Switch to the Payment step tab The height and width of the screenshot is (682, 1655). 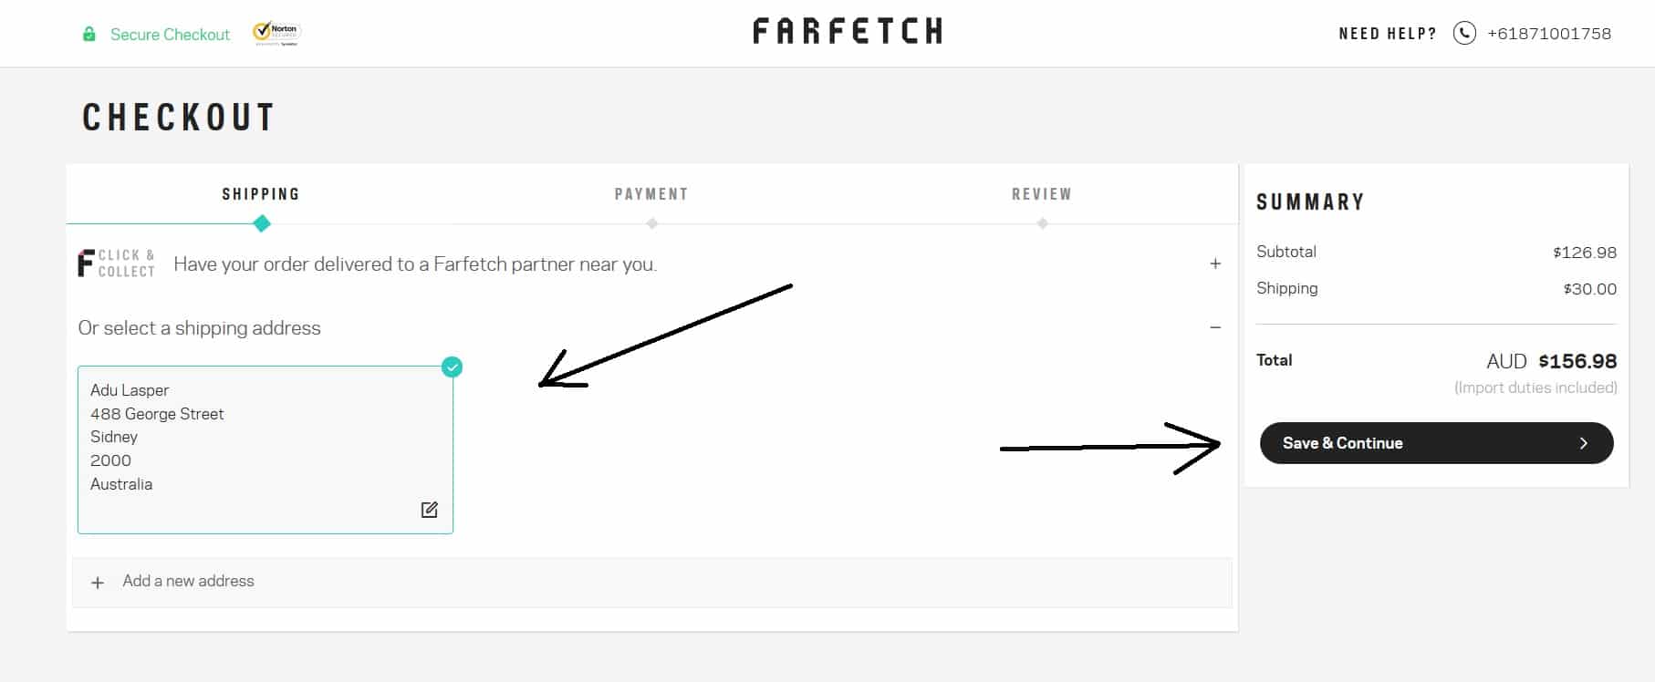pos(651,194)
